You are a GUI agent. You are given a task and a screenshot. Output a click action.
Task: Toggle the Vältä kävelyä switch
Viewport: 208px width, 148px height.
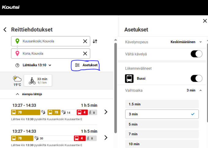pyautogui.click(x=196, y=54)
